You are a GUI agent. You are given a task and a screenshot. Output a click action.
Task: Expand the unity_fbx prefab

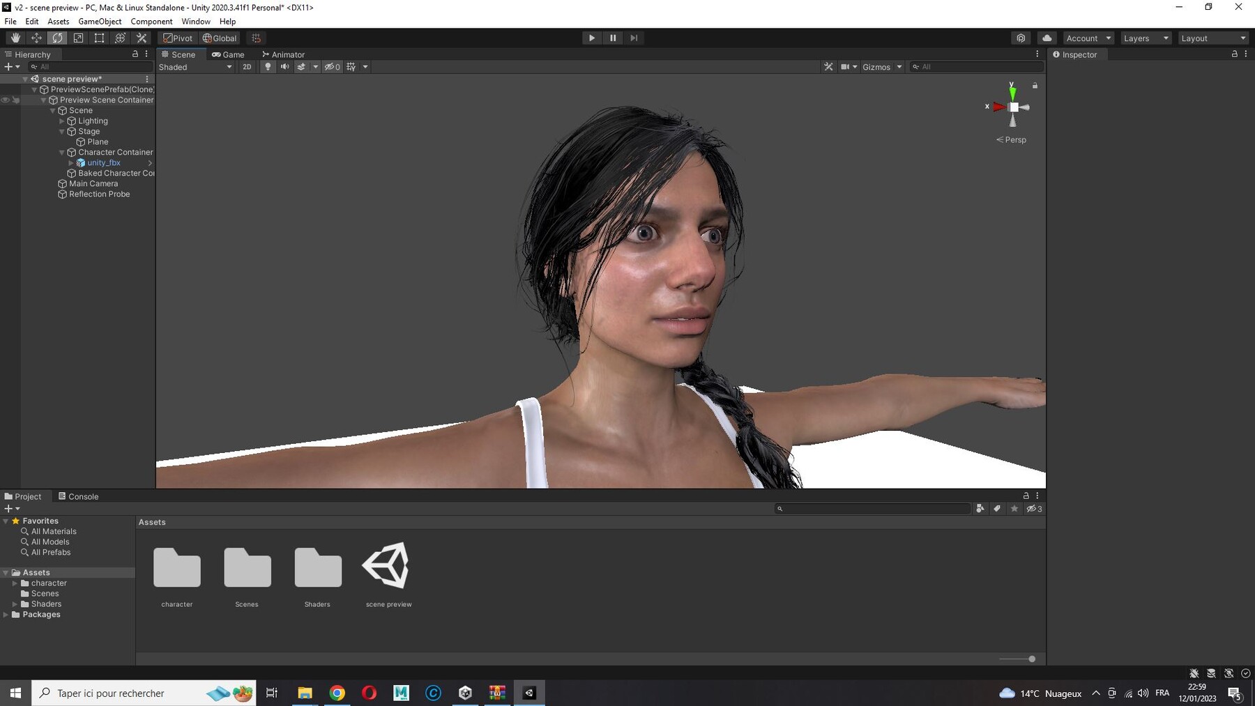(71, 163)
